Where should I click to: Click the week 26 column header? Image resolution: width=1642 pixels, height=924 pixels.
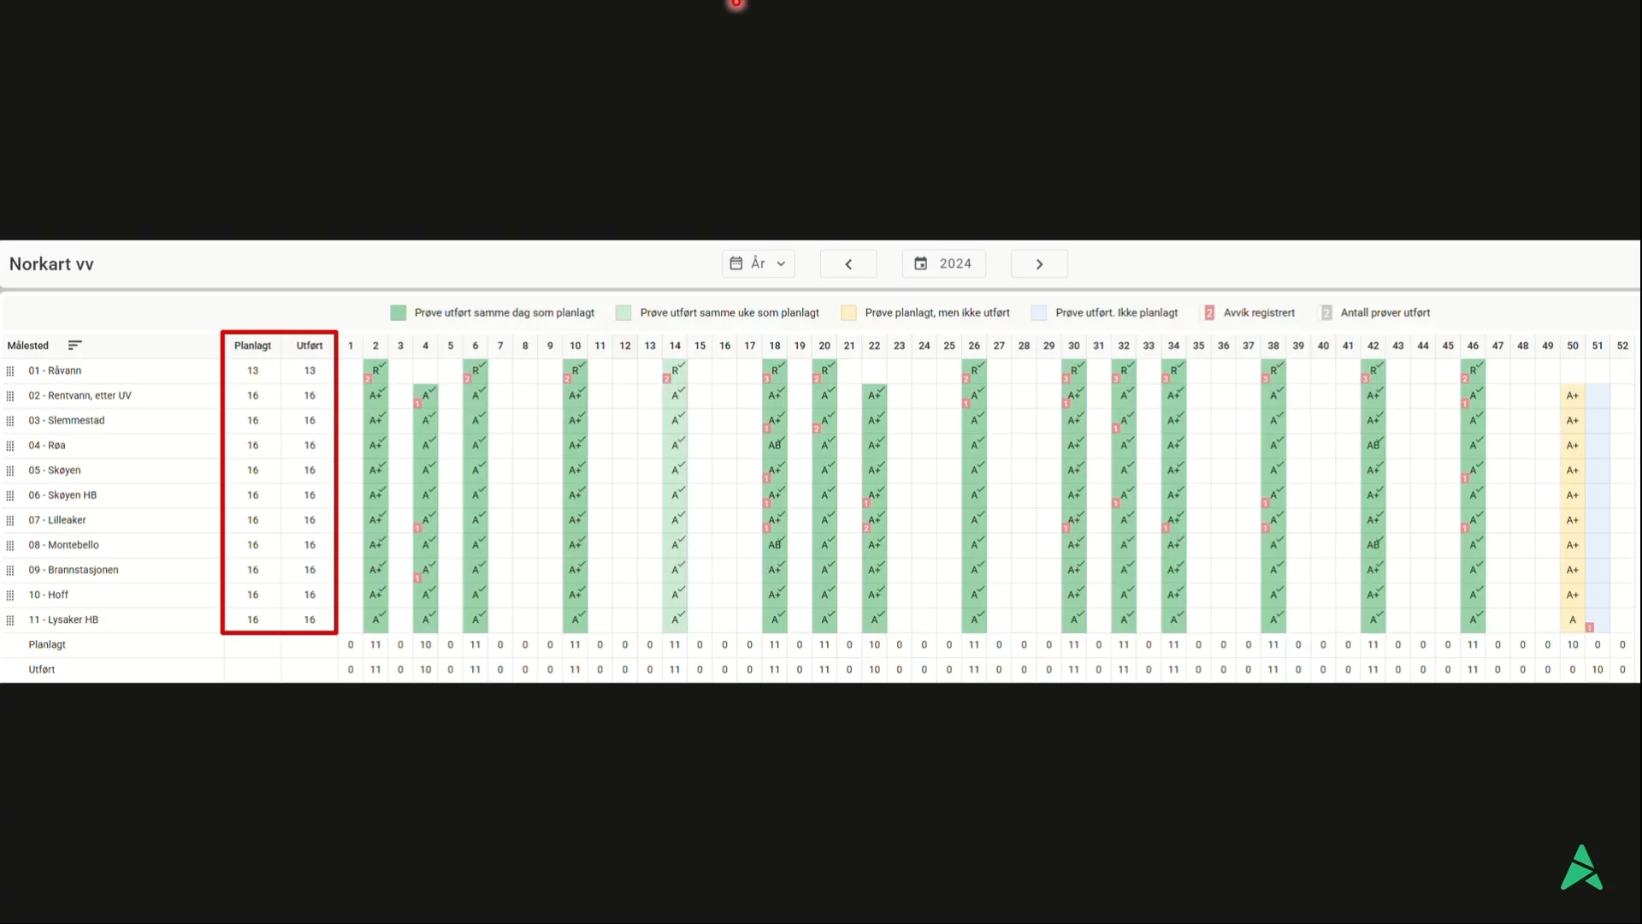coord(973,346)
